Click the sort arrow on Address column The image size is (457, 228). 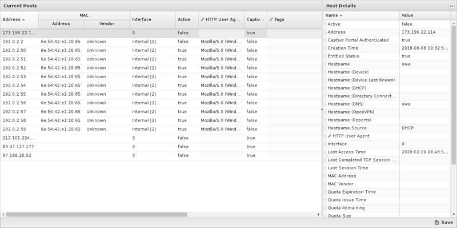pyautogui.click(x=24, y=19)
